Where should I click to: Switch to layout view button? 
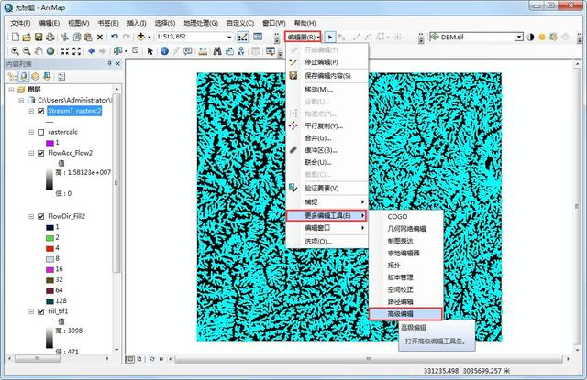coord(139,359)
